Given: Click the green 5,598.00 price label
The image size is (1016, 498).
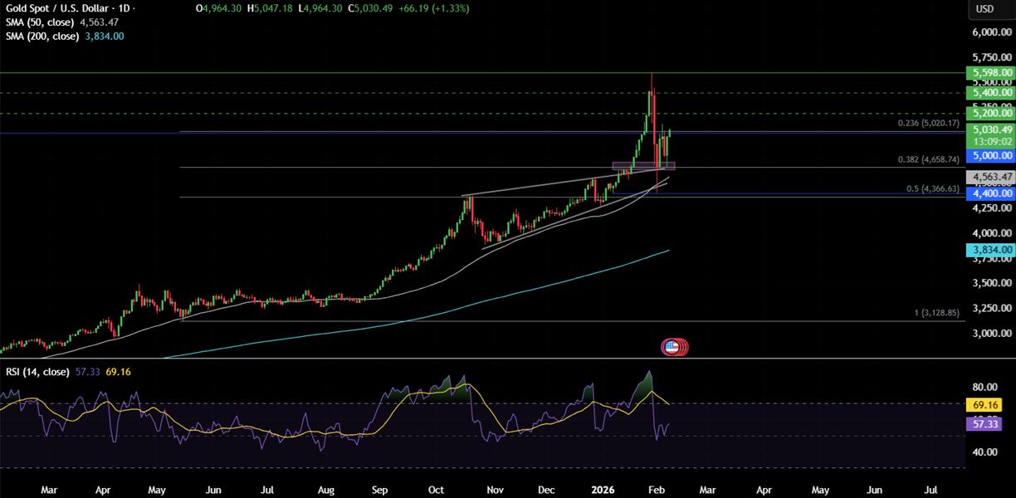Looking at the screenshot, I should point(990,73).
